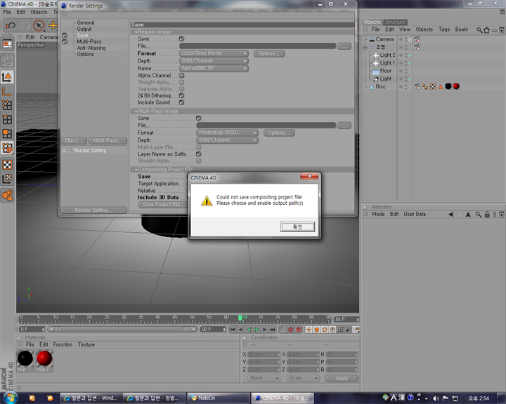
Task: Open the Photoshop (PSD) format dropdown
Action: click(x=227, y=133)
